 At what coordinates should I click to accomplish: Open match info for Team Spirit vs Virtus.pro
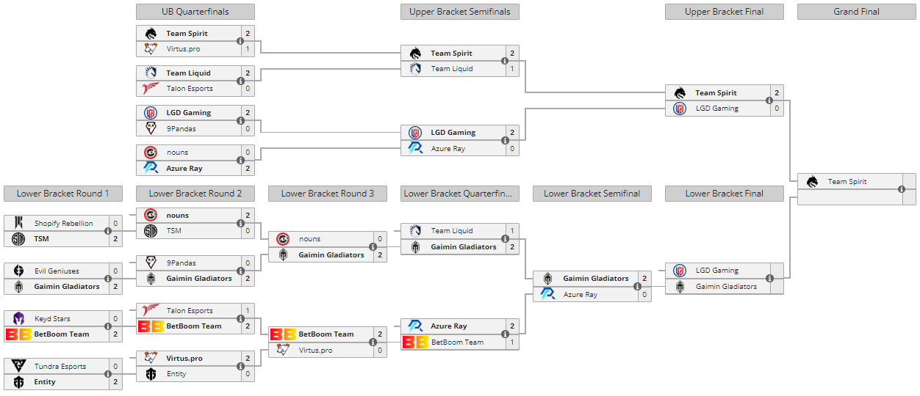point(240,41)
